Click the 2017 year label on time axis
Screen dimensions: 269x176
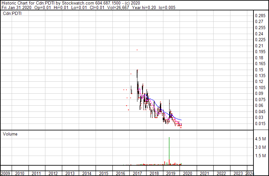tap(137, 173)
